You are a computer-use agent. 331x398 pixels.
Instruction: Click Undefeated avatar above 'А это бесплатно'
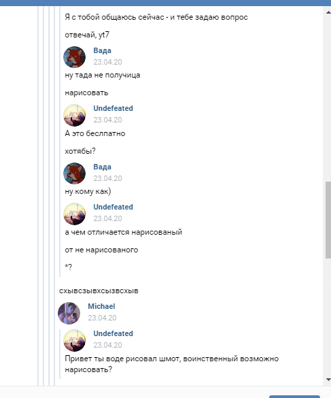(74, 115)
